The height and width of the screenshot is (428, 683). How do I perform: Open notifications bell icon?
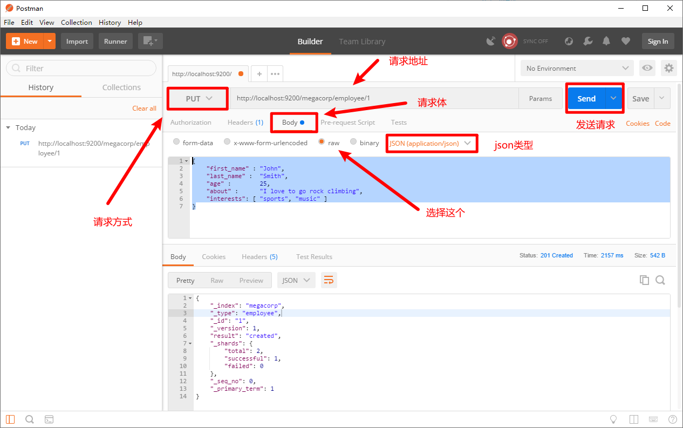(x=606, y=41)
